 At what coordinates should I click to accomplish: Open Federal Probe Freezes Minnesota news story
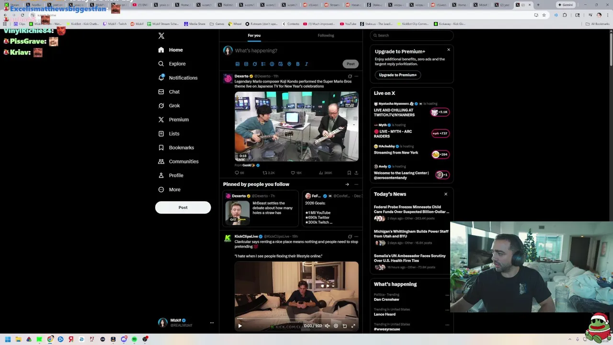click(x=411, y=209)
